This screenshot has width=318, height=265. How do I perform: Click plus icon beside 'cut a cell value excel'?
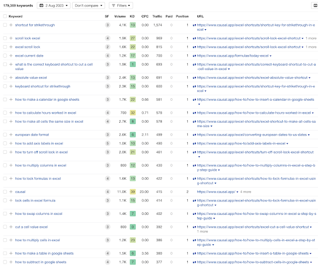pos(11,227)
